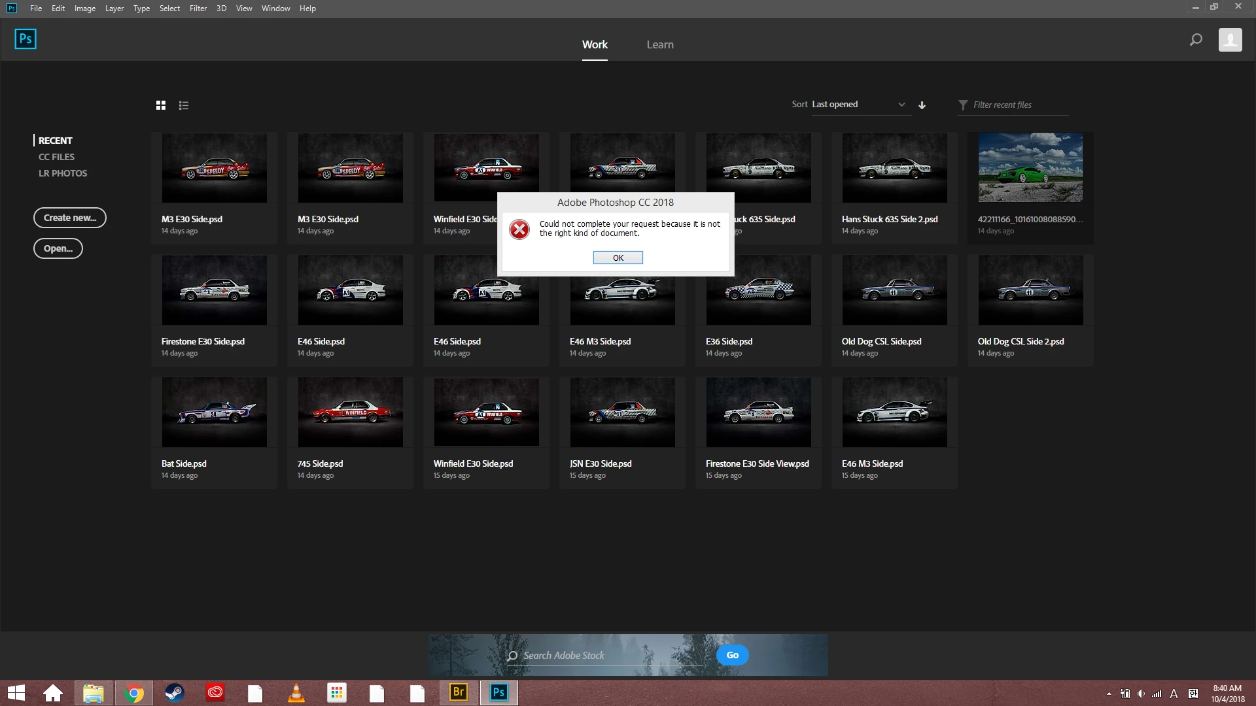Click the Open... button
1256x706 pixels.
(x=58, y=248)
